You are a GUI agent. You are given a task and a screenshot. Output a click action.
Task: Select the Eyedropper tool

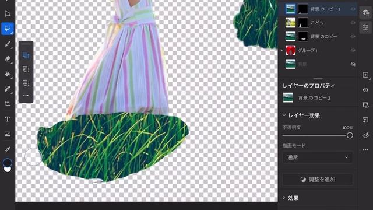point(8,149)
